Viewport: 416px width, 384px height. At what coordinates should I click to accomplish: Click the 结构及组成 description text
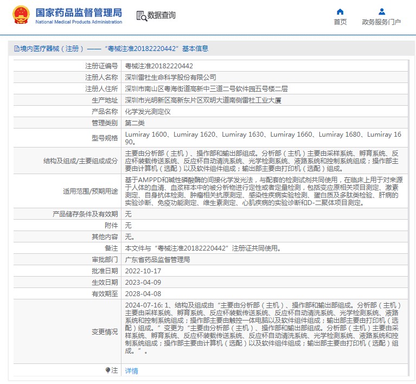coord(261,161)
